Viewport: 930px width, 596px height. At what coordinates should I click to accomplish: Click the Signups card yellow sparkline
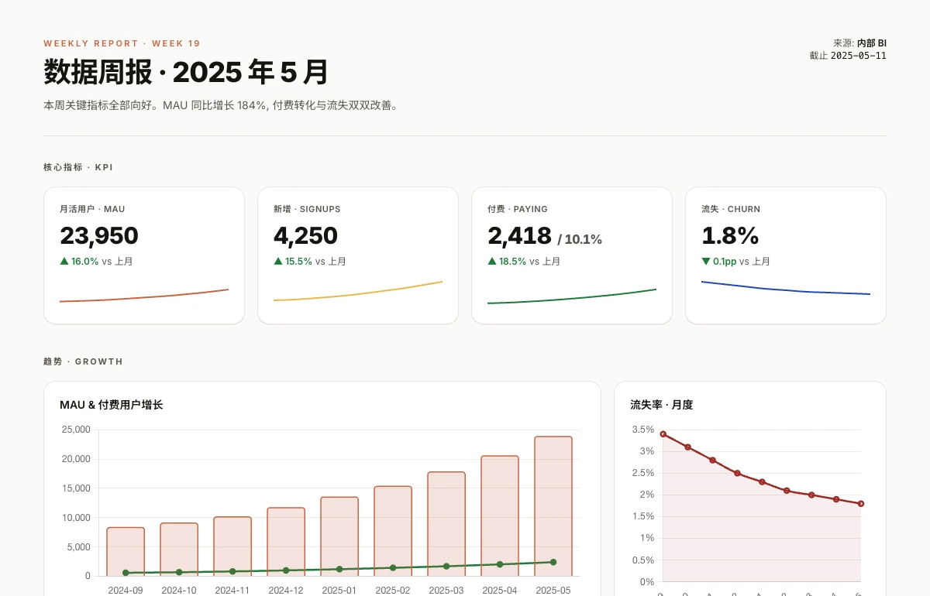pyautogui.click(x=358, y=291)
